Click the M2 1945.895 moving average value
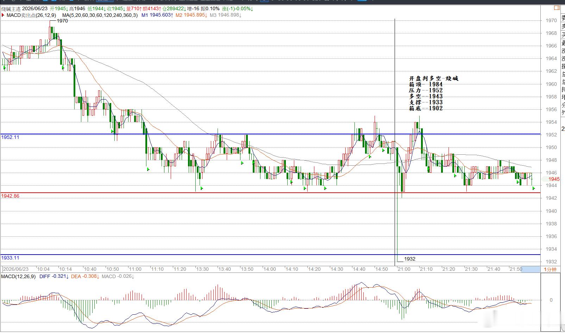 [x=192, y=15]
